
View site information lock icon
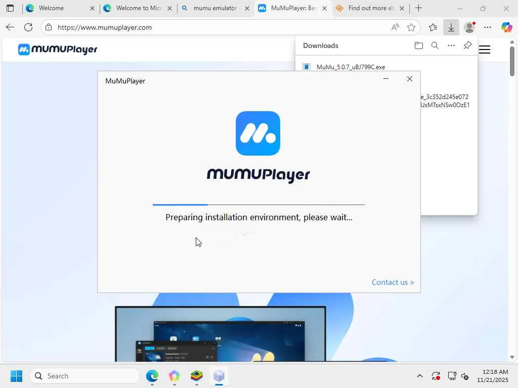[49, 27]
